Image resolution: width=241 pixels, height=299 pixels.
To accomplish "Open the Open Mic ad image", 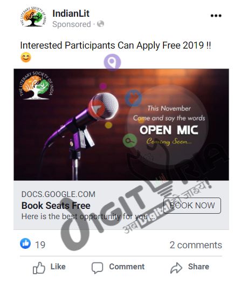I will (121, 125).
